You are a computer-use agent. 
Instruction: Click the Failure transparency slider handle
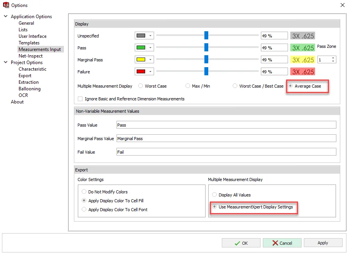[x=206, y=72]
